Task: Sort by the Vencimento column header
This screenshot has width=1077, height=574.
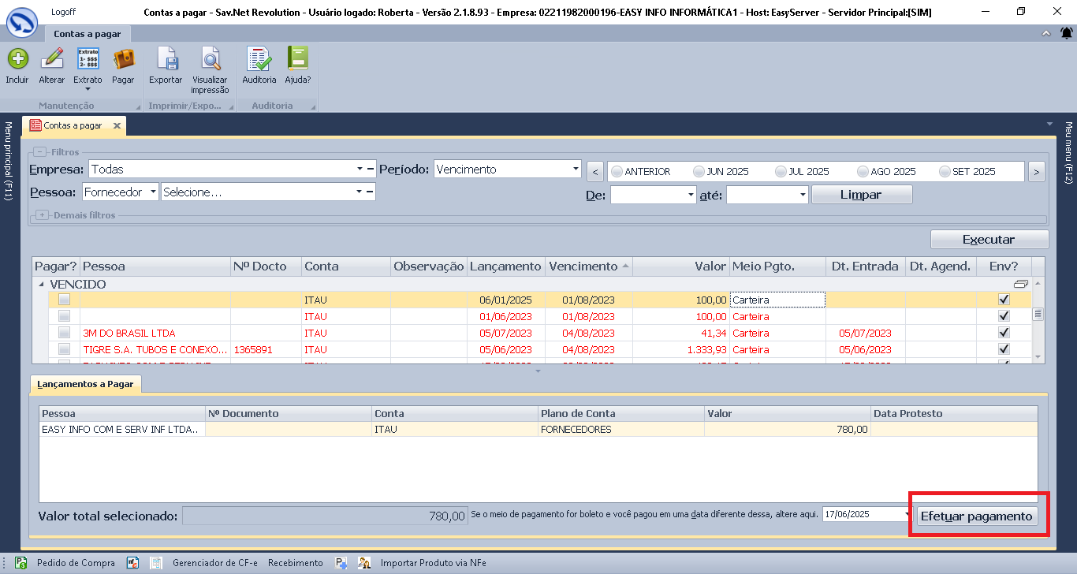Action: tap(583, 266)
